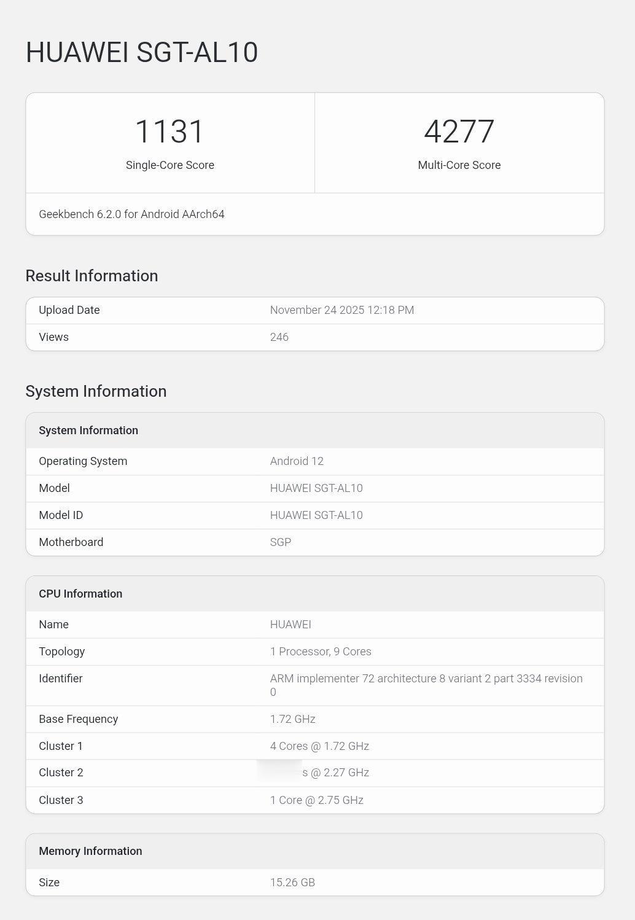635x920 pixels.
Task: Click the Views count 246
Action: (x=279, y=337)
